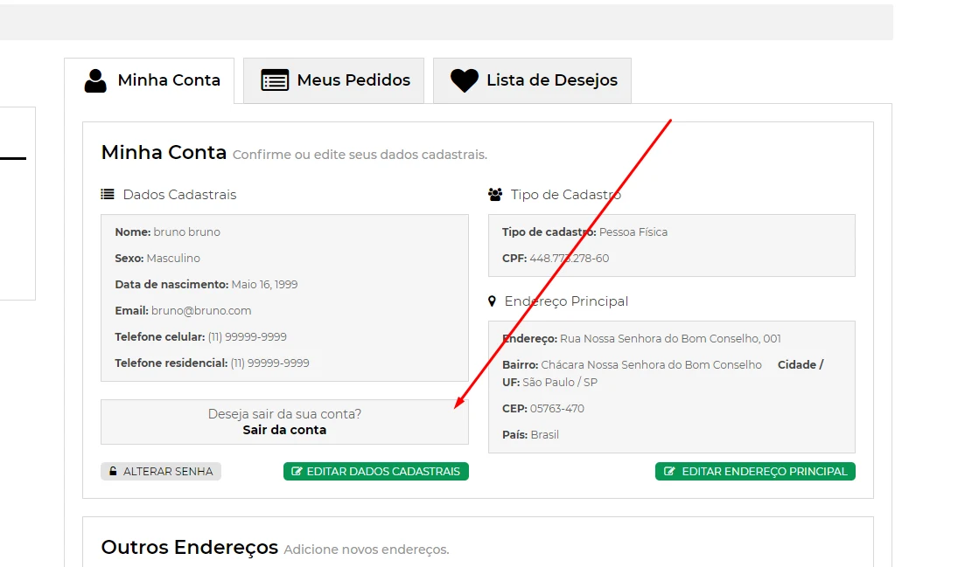Open the Minha Conta tab
This screenshot has height=567, width=965.
point(149,80)
